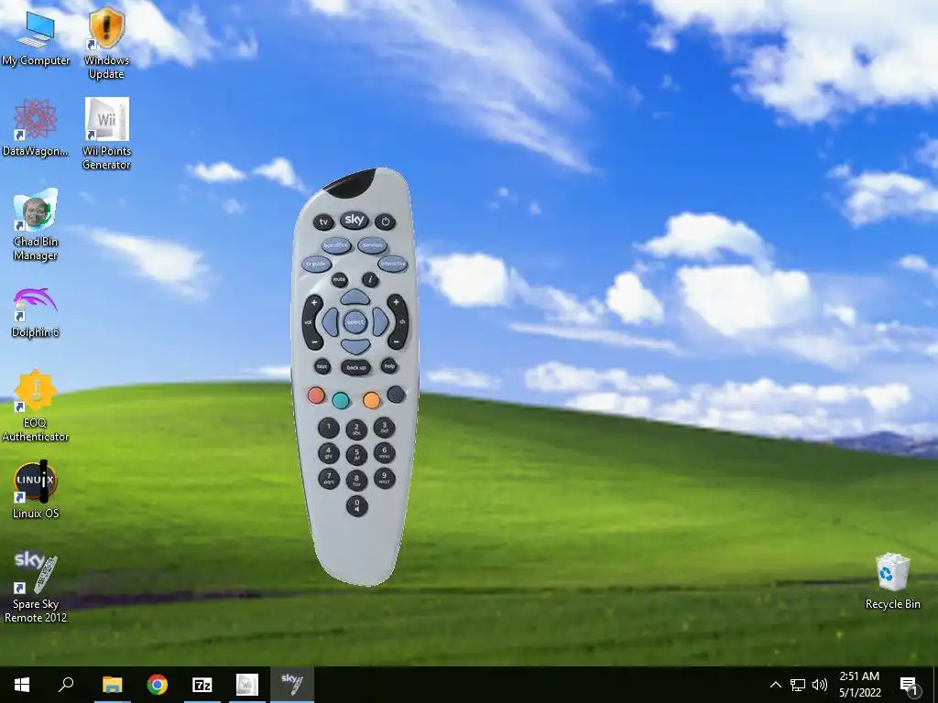Click the tv button on the remote
This screenshot has height=703, width=938.
[323, 222]
